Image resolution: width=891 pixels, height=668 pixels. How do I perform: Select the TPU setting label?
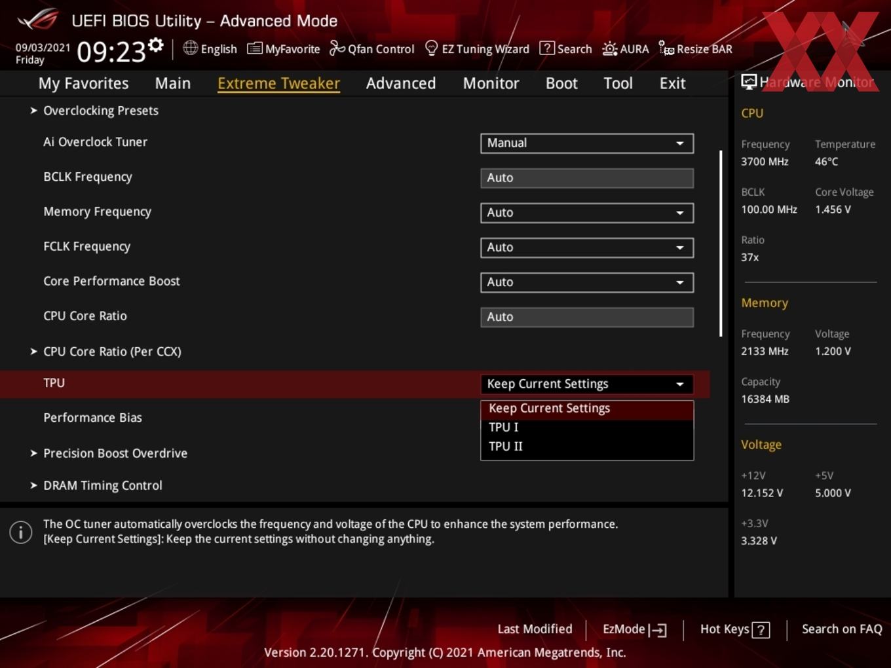(x=54, y=383)
